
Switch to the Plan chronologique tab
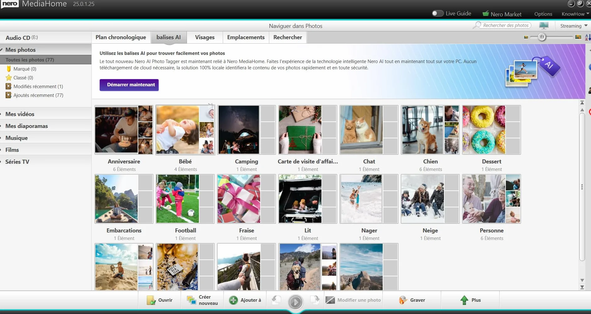click(x=121, y=37)
